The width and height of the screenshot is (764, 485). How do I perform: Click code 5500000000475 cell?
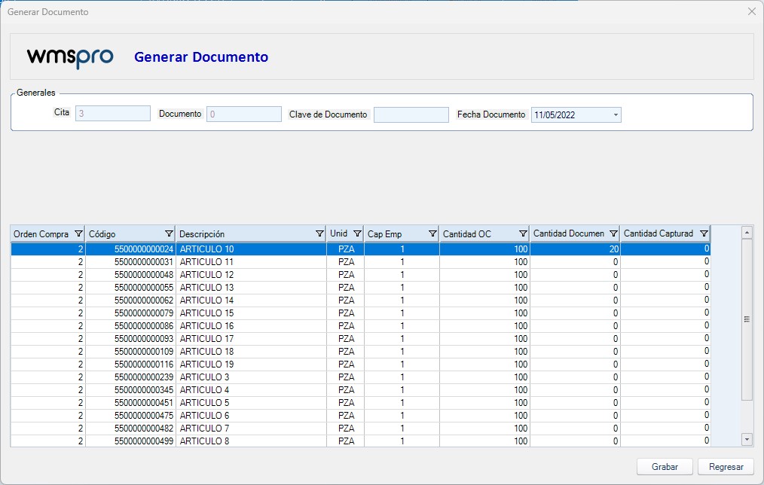coord(130,416)
